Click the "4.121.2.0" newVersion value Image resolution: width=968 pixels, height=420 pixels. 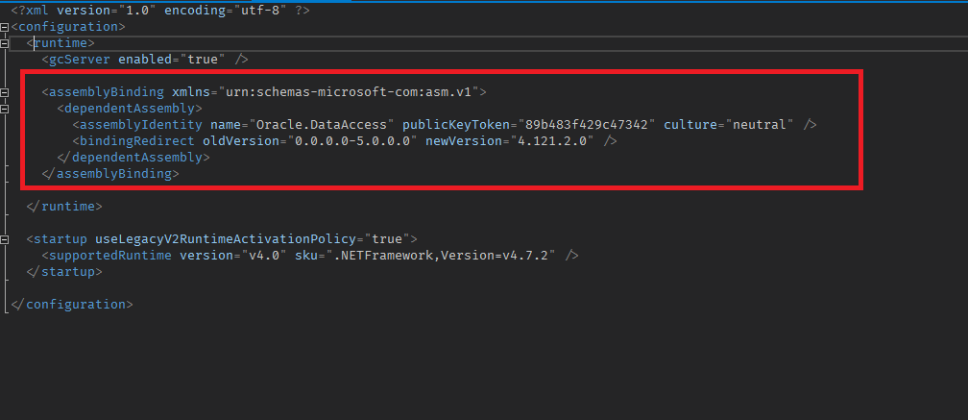click(x=552, y=141)
